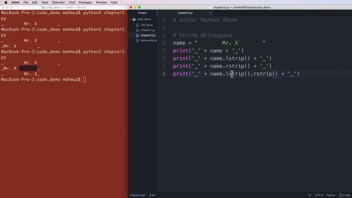The height and width of the screenshot is (198, 352).
Task: Click the terminal window folder title icon
Action: click(x=43, y=7)
